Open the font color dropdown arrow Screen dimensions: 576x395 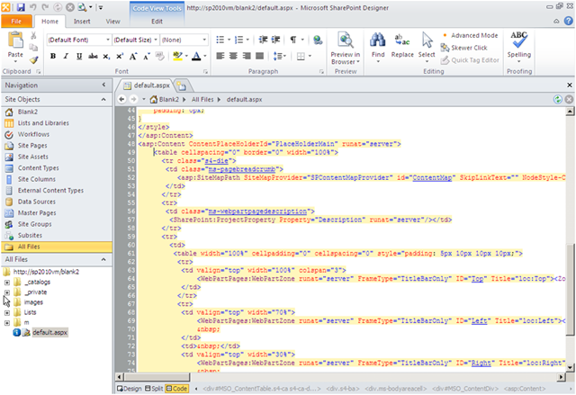click(205, 56)
